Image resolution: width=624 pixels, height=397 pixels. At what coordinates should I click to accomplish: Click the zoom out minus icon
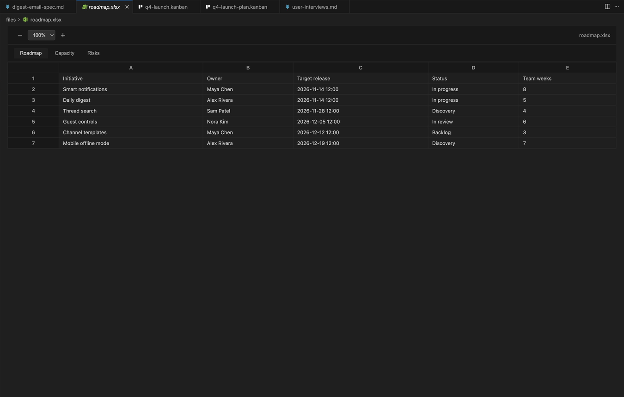point(20,35)
